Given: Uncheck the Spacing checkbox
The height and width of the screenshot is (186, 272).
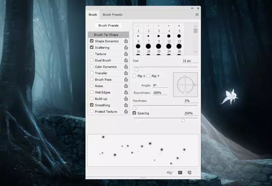Looking at the screenshot, I should (x=134, y=113).
